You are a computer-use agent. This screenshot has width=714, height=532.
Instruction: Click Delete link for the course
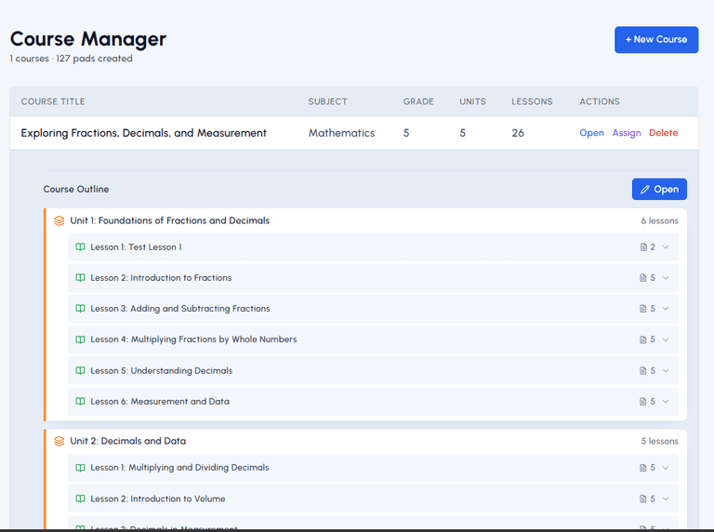coord(664,133)
